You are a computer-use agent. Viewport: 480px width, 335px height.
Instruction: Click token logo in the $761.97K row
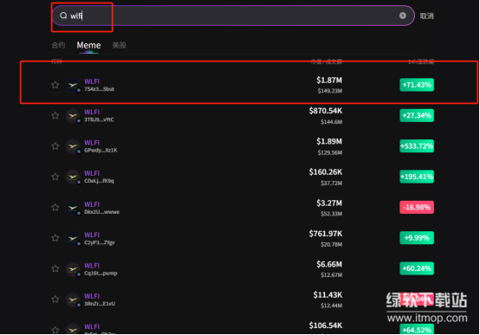(x=73, y=238)
